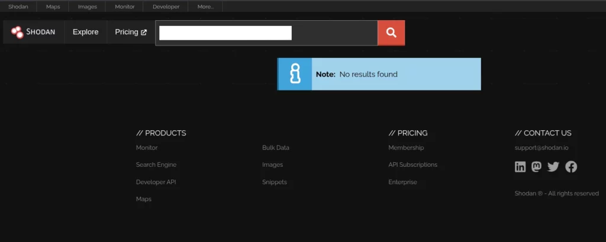Viewport: 606px width, 242px height.
Task: Click the info icon in the note banner
Action: tap(295, 74)
